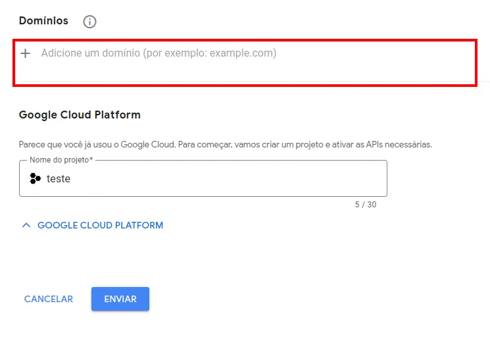Click the plus icon to add a domain
This screenshot has width=490, height=341.
(x=25, y=53)
